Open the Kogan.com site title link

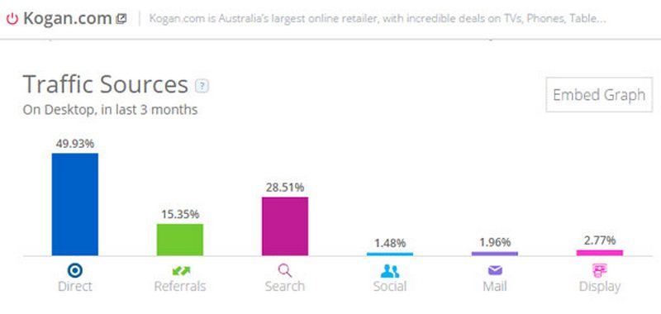click(67, 18)
